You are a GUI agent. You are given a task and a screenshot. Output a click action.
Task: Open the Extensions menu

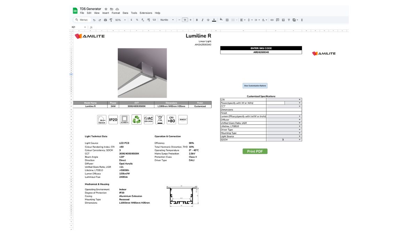point(146,13)
